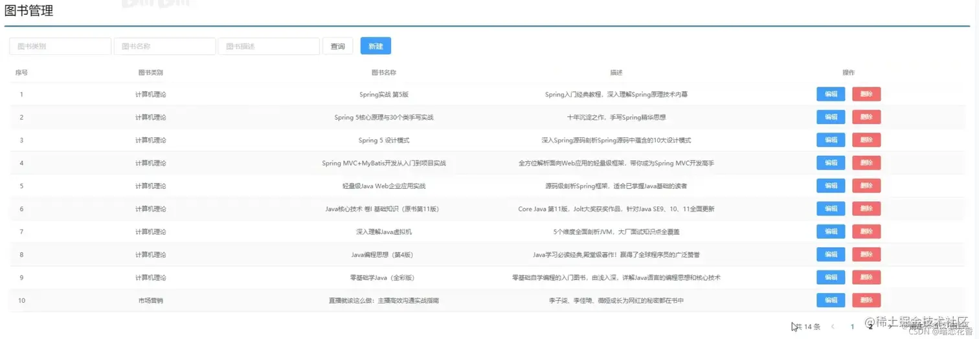Click the blue 新建 button
Viewport: 979px width, 339px height.
376,46
